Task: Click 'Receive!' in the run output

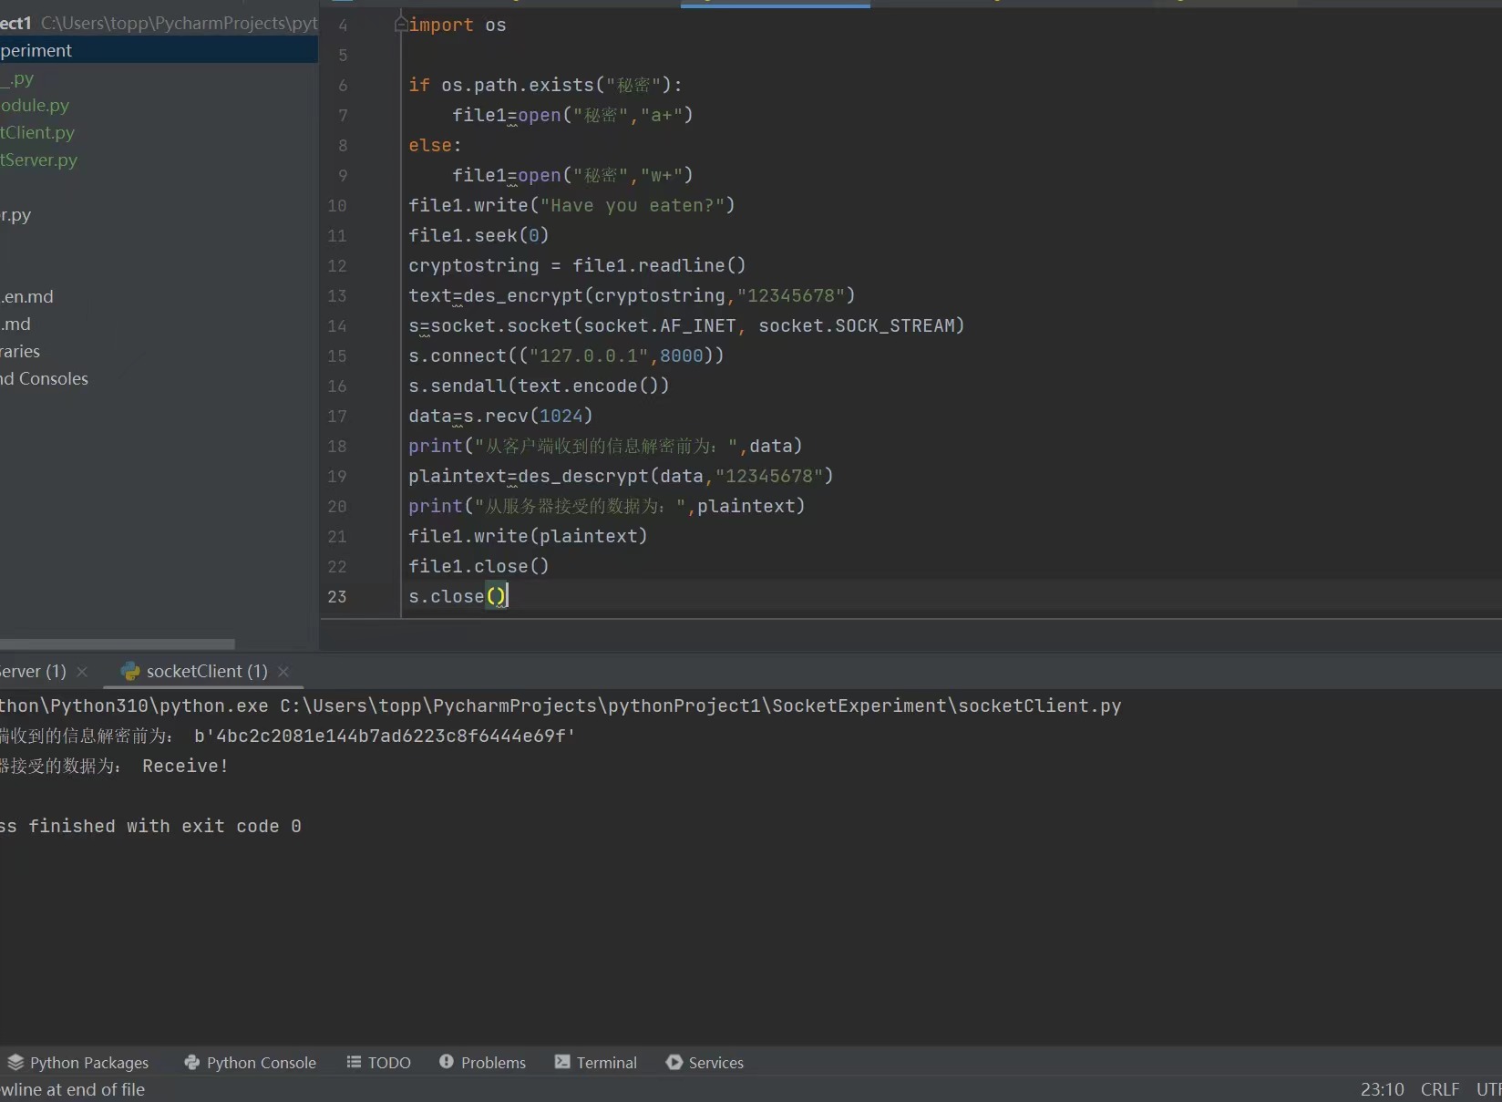Action: click(185, 767)
